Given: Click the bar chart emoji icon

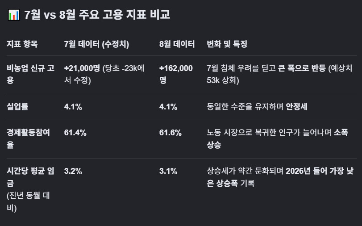Looking at the screenshot, I should [14, 15].
